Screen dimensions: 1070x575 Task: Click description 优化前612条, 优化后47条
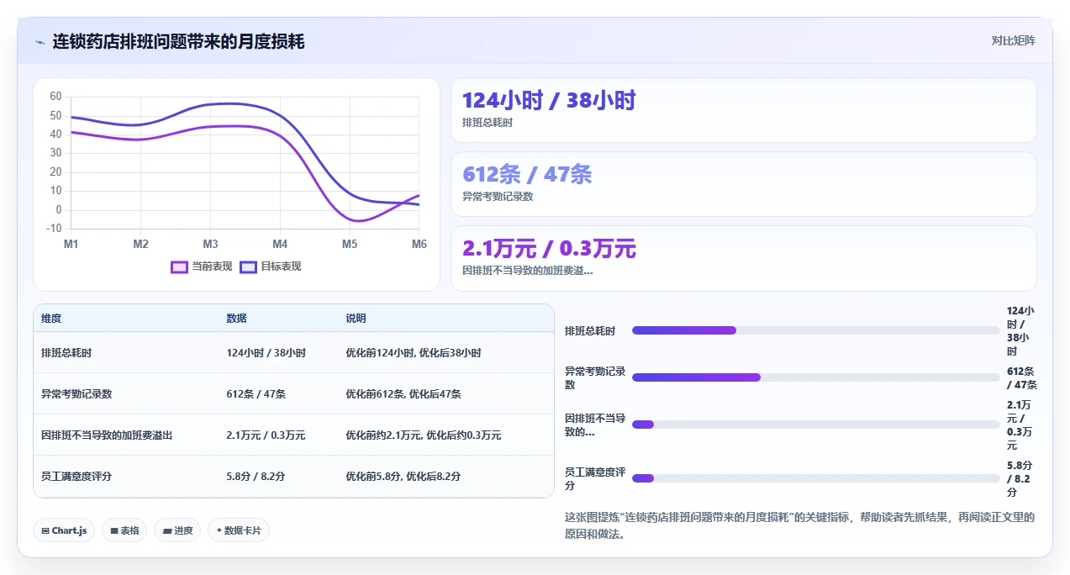[403, 394]
